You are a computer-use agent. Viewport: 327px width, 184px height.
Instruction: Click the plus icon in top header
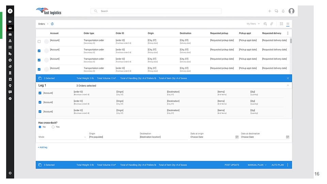click(269, 11)
